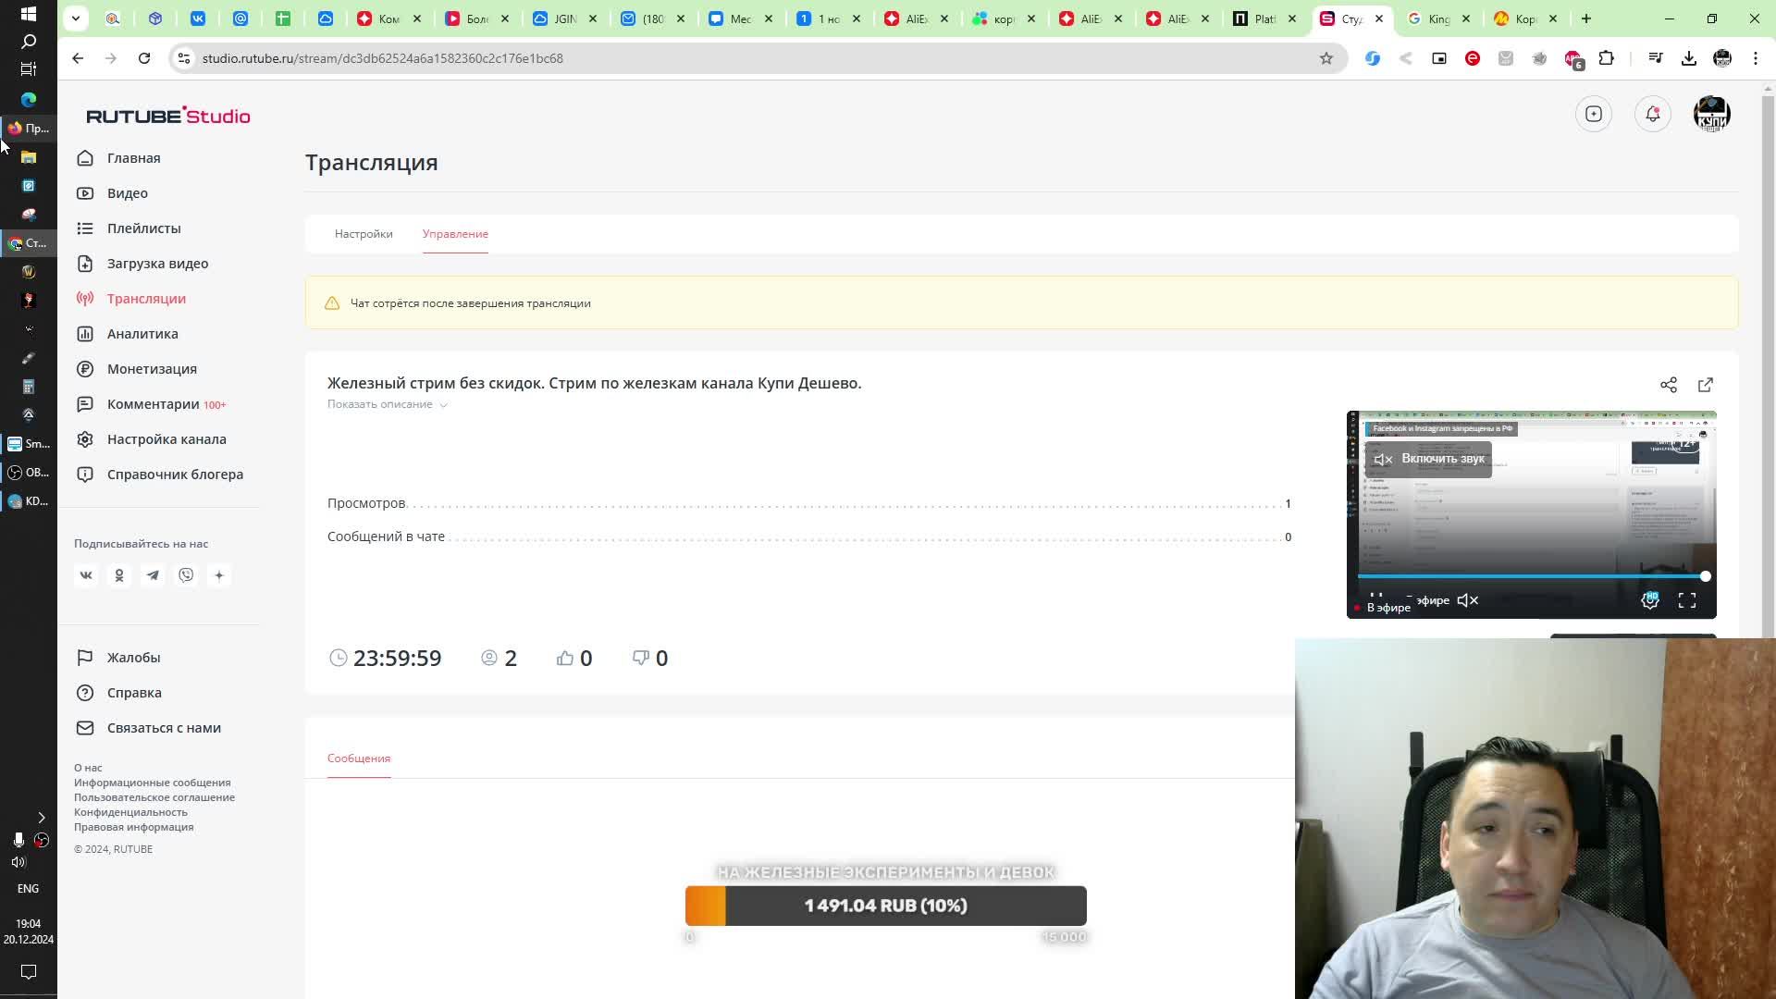Switch to the Настройки tab
The image size is (1776, 999).
pos(364,234)
